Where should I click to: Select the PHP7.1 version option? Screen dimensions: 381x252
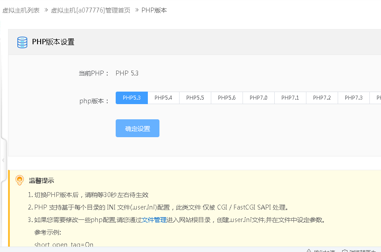click(x=290, y=98)
